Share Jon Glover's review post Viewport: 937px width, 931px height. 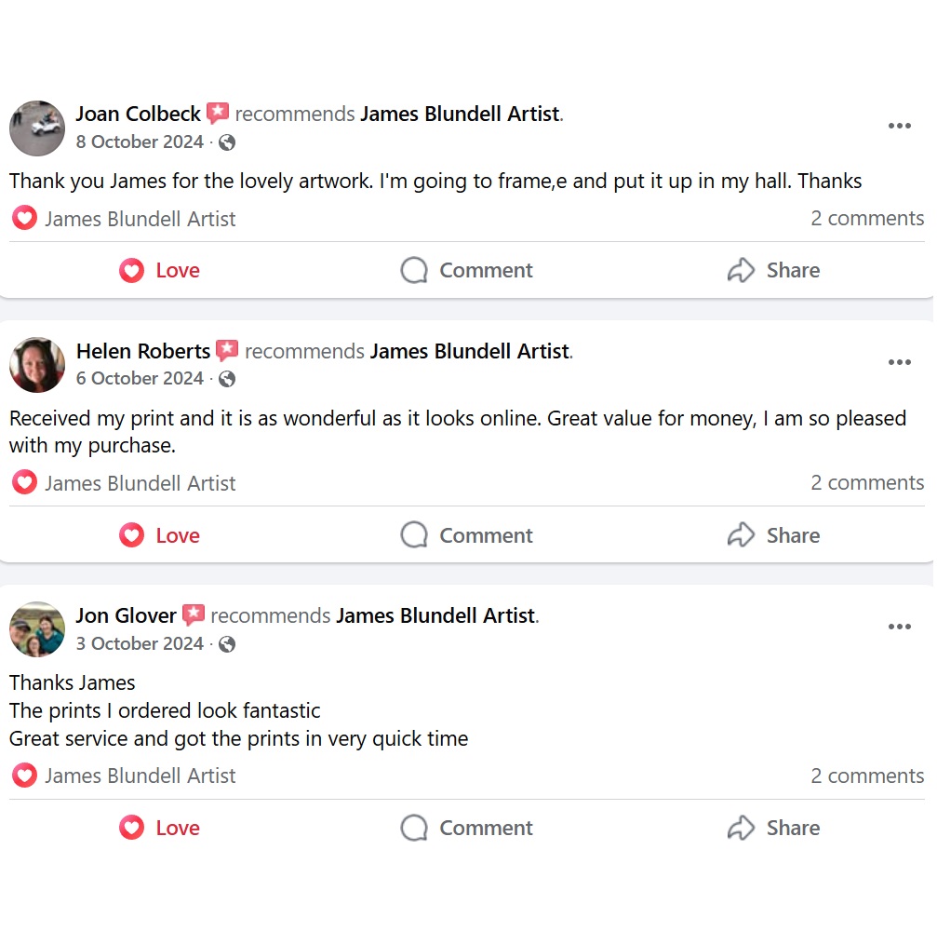773,829
